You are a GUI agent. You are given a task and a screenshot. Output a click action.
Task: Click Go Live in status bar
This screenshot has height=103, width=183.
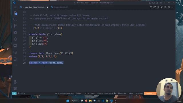click(122, 94)
